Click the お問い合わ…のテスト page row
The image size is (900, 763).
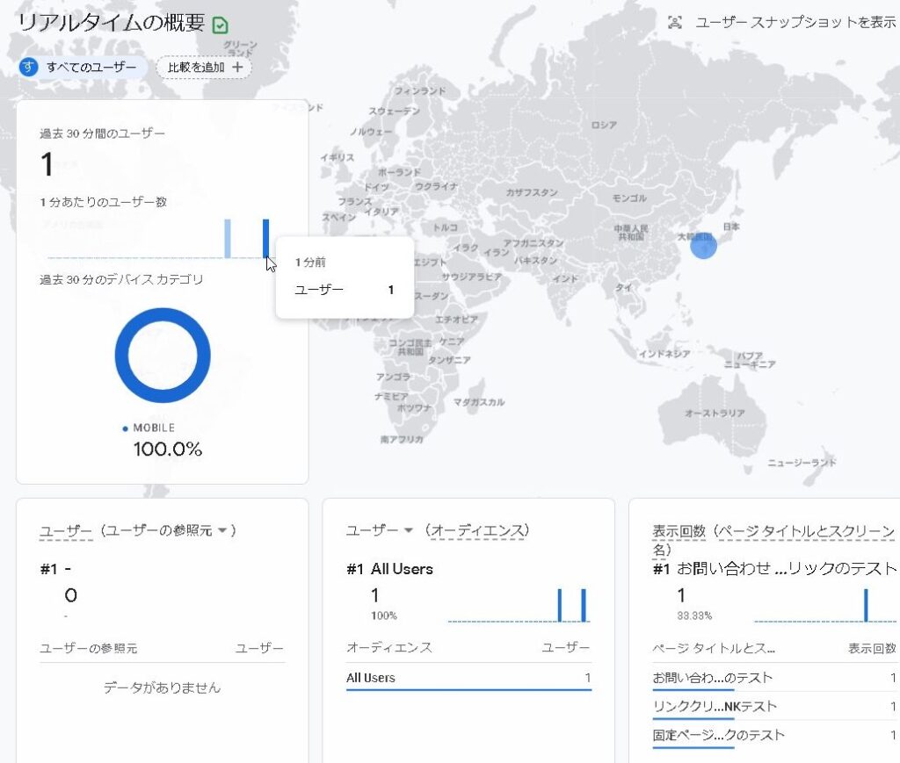pyautogui.click(x=713, y=678)
